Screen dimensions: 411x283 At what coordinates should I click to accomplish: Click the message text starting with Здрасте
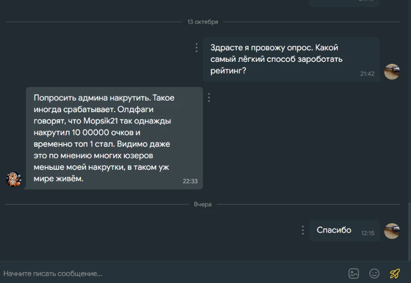coord(276,59)
